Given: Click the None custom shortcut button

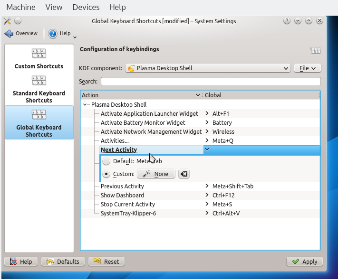Looking at the screenshot, I should (x=156, y=174).
